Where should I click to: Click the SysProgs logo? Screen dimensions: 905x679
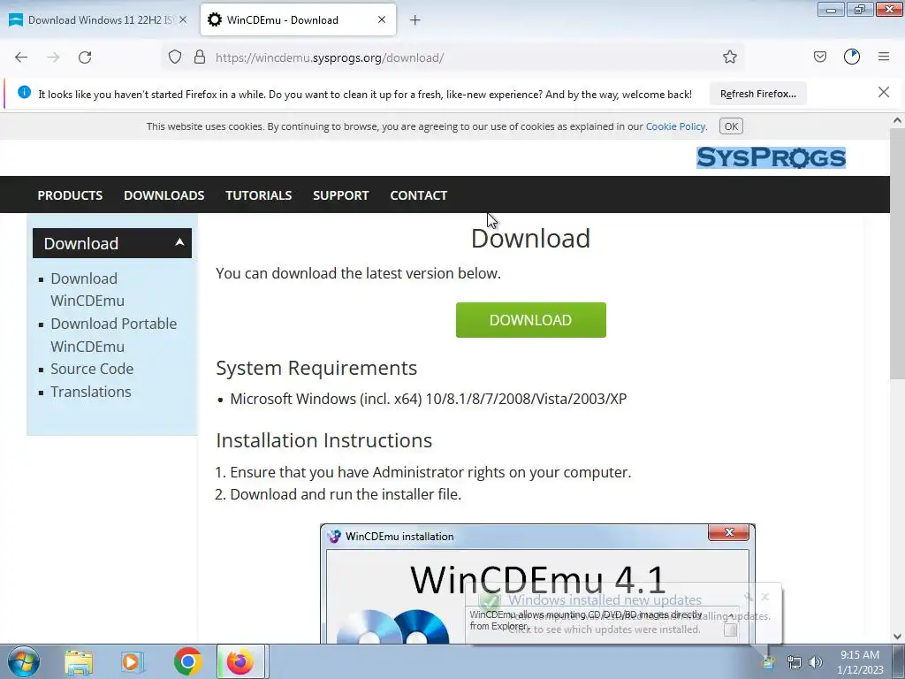coord(771,157)
